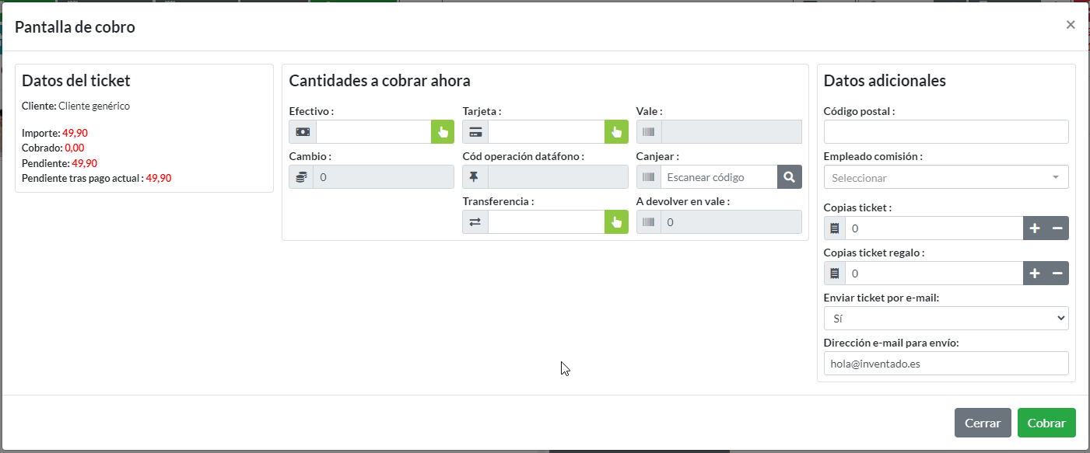
Task: Click the green hand button beside Transferencia
Action: 616,222
